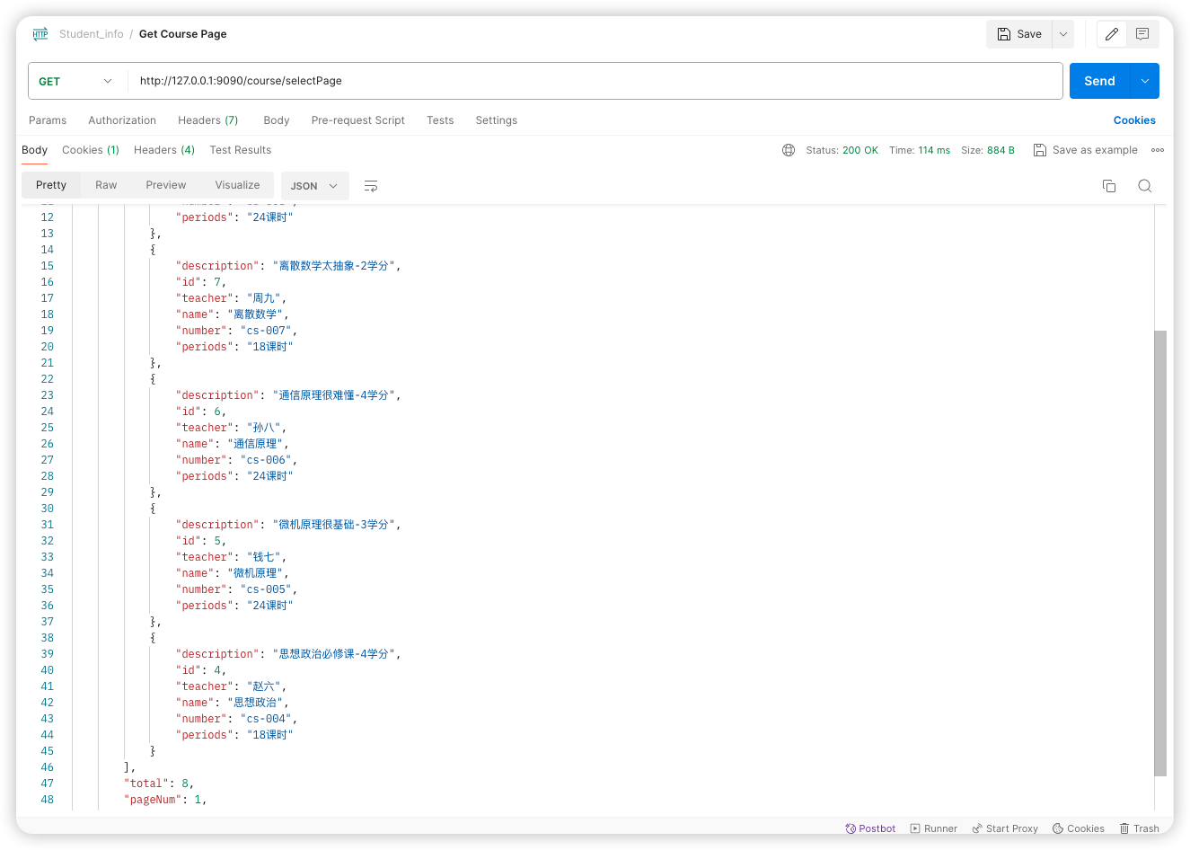This screenshot has height=850, width=1190.
Task: Switch to the Authorization tab
Action: point(122,120)
